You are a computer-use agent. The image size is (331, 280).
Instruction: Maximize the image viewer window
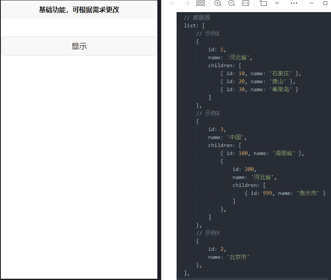coord(325,3)
